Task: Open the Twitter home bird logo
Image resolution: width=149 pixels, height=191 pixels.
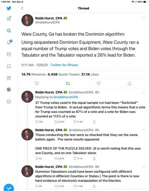Action: pos(9,8)
